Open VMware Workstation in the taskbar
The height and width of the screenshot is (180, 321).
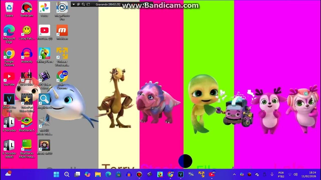(x=201, y=174)
